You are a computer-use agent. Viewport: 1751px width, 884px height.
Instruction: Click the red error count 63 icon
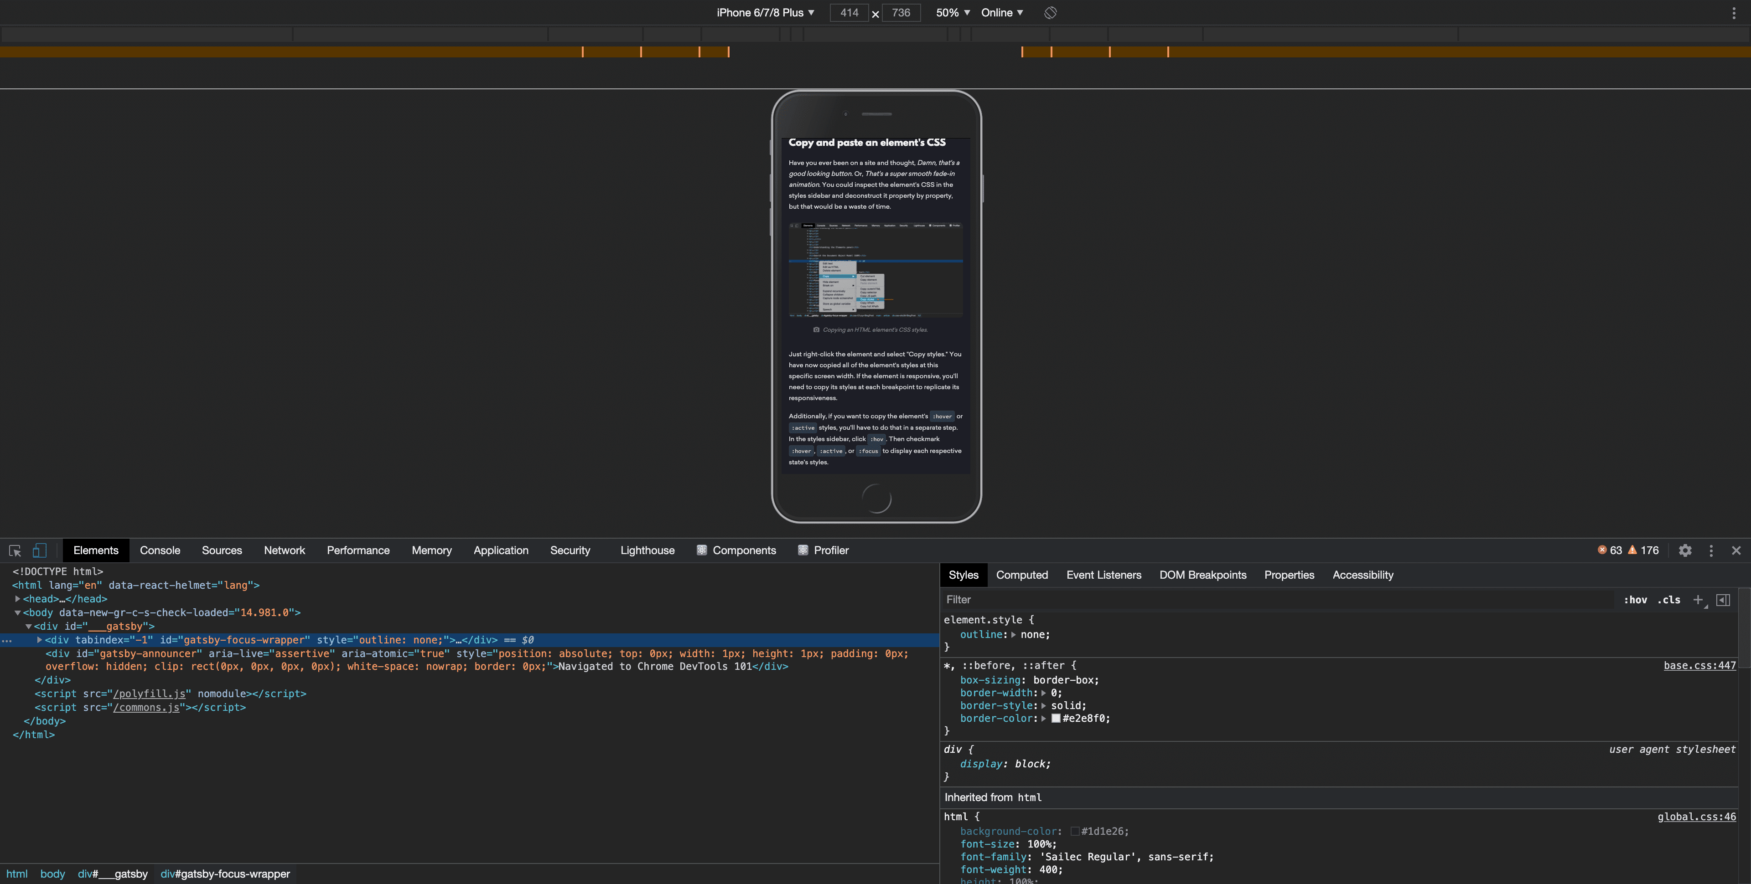click(1602, 550)
